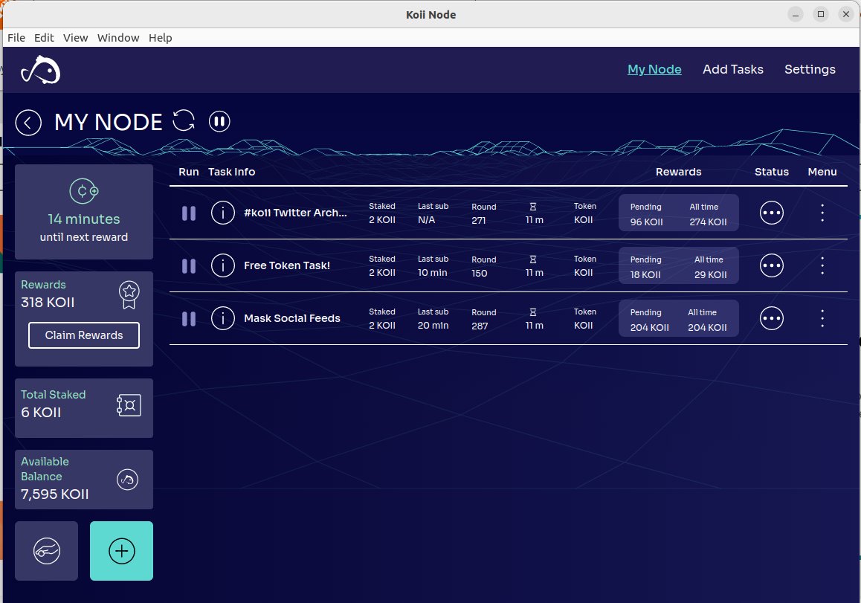Open the Help menu
861x603 pixels.
coord(161,37)
